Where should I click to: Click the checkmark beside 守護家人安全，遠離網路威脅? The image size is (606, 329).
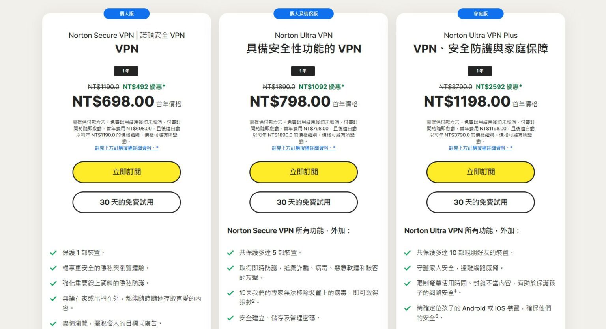(x=407, y=268)
